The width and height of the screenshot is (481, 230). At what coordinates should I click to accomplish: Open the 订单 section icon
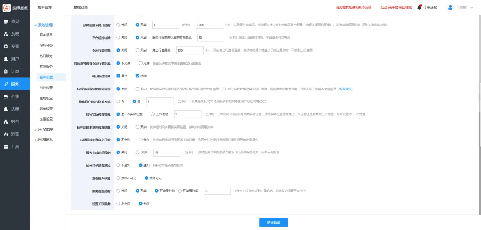coord(6,71)
